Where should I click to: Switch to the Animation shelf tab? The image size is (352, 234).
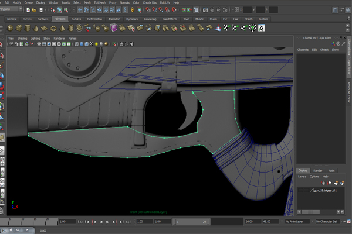[114, 19]
